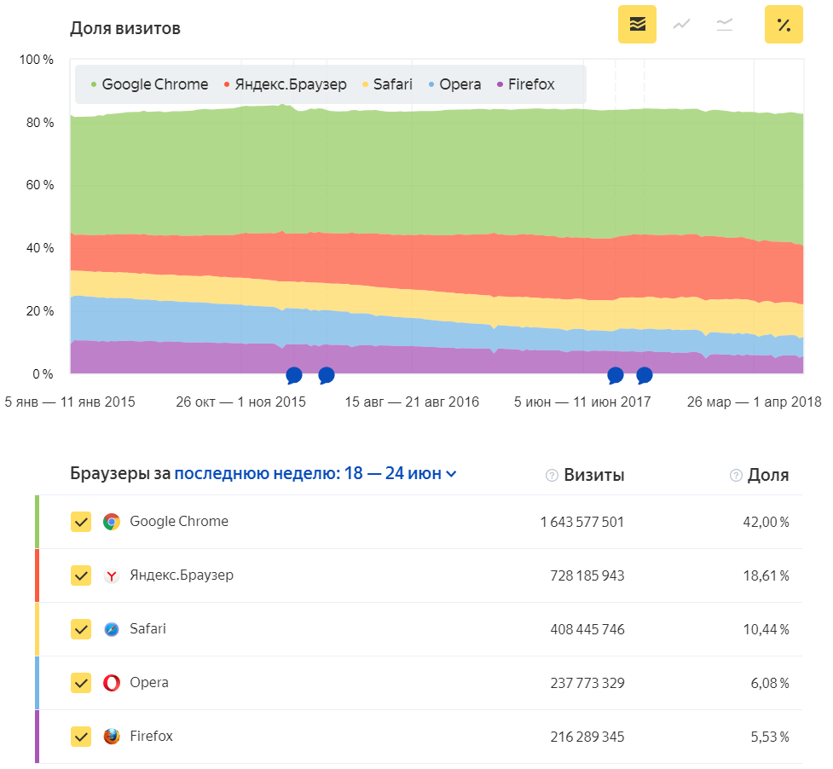Uncheck the Safari row checkbox

[81, 629]
